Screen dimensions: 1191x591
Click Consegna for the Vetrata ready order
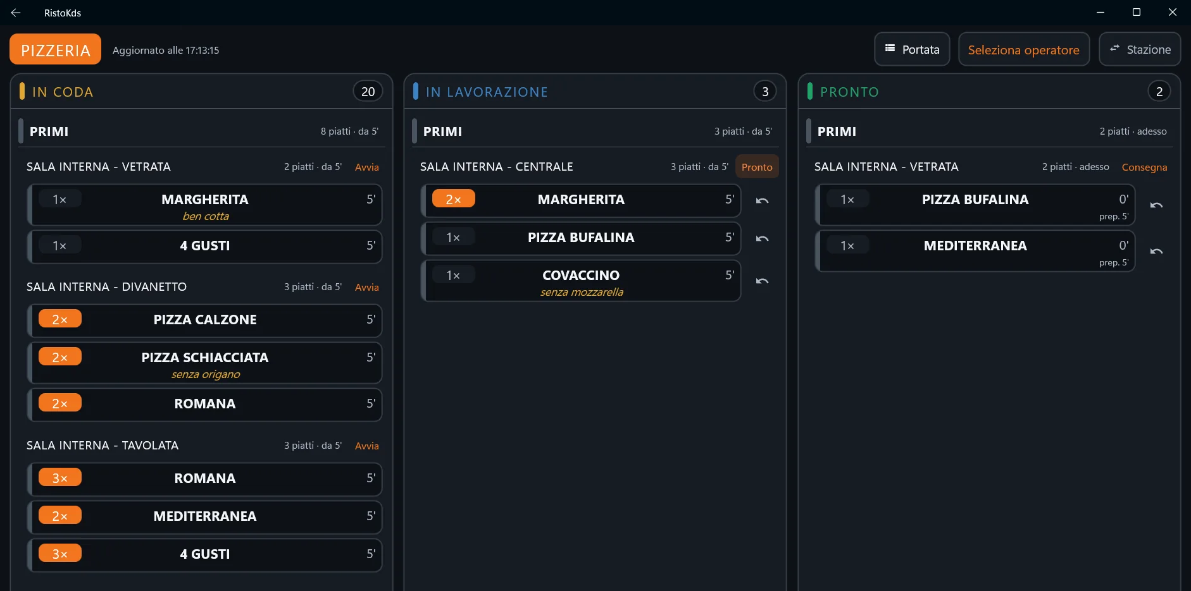(x=1144, y=167)
